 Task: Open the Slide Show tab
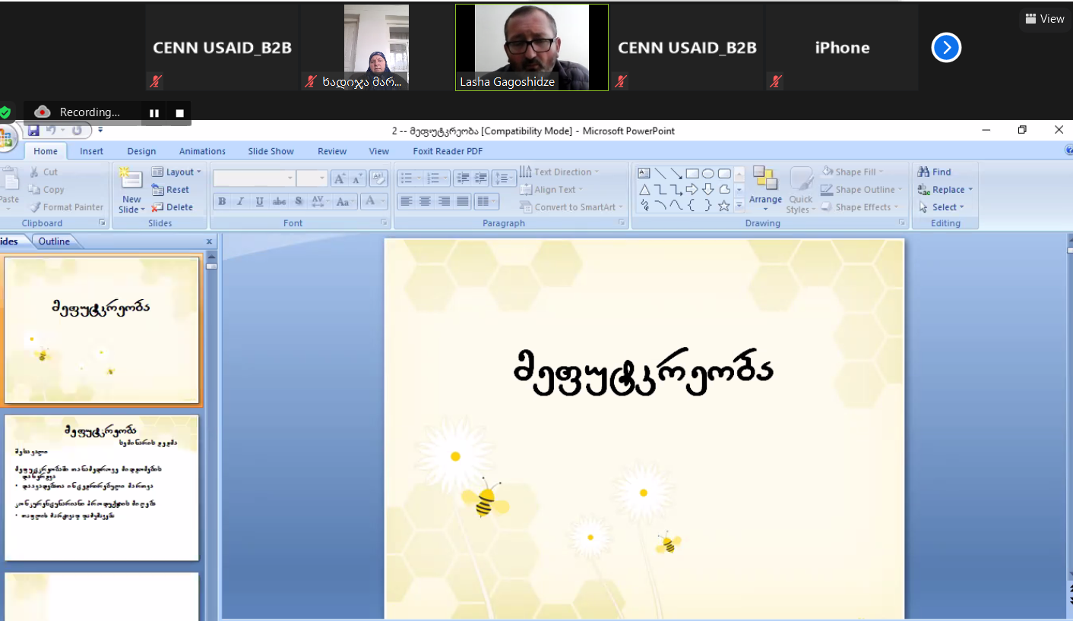click(271, 151)
